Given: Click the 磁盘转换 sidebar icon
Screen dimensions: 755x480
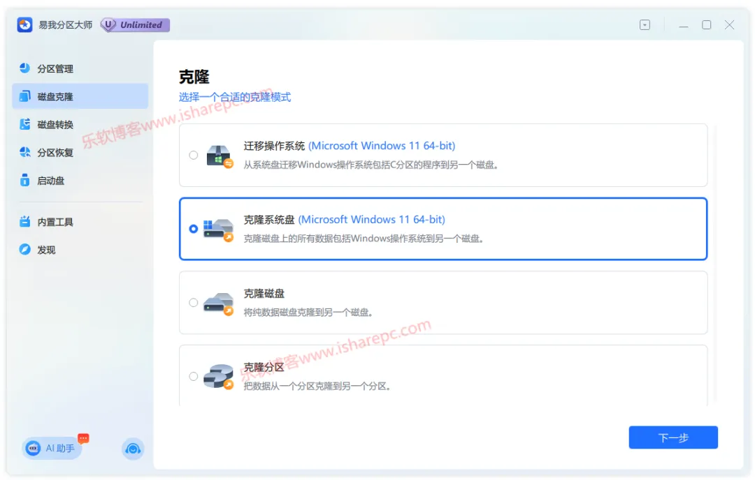Looking at the screenshot, I should click(24, 124).
